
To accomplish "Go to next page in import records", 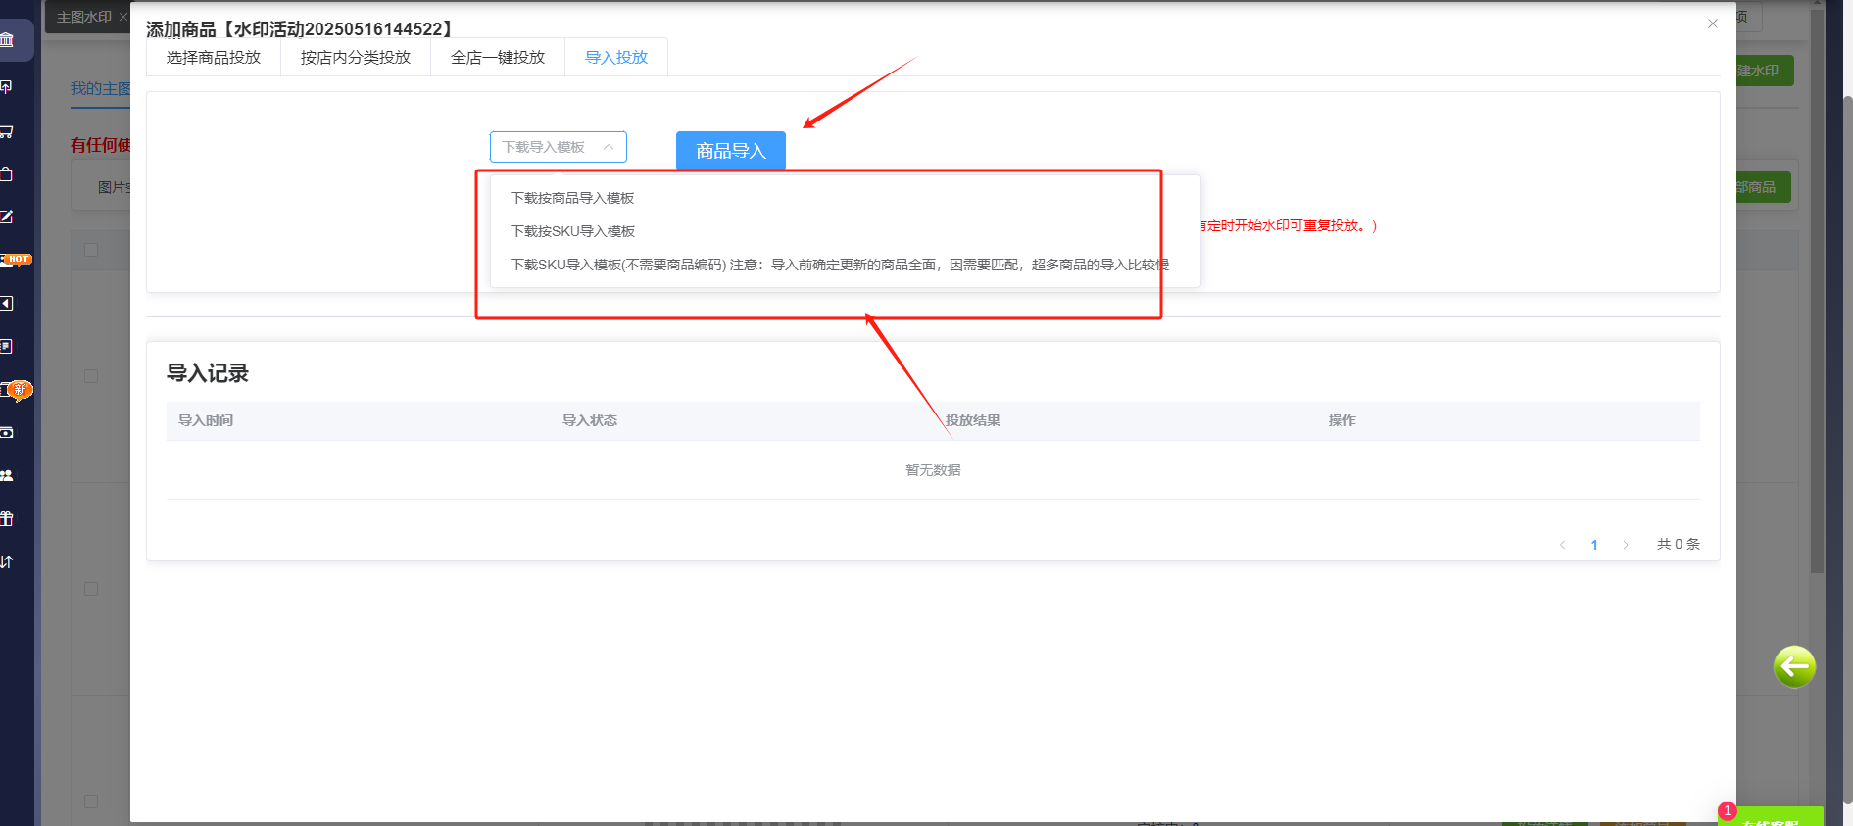I will click(1625, 545).
